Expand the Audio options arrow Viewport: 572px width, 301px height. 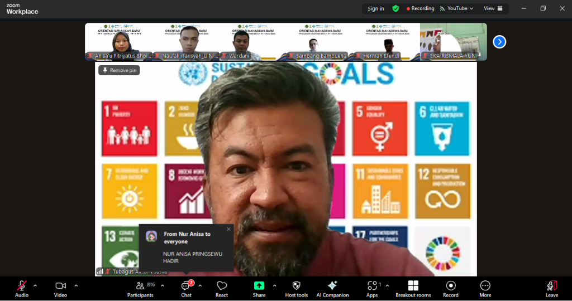click(x=35, y=286)
